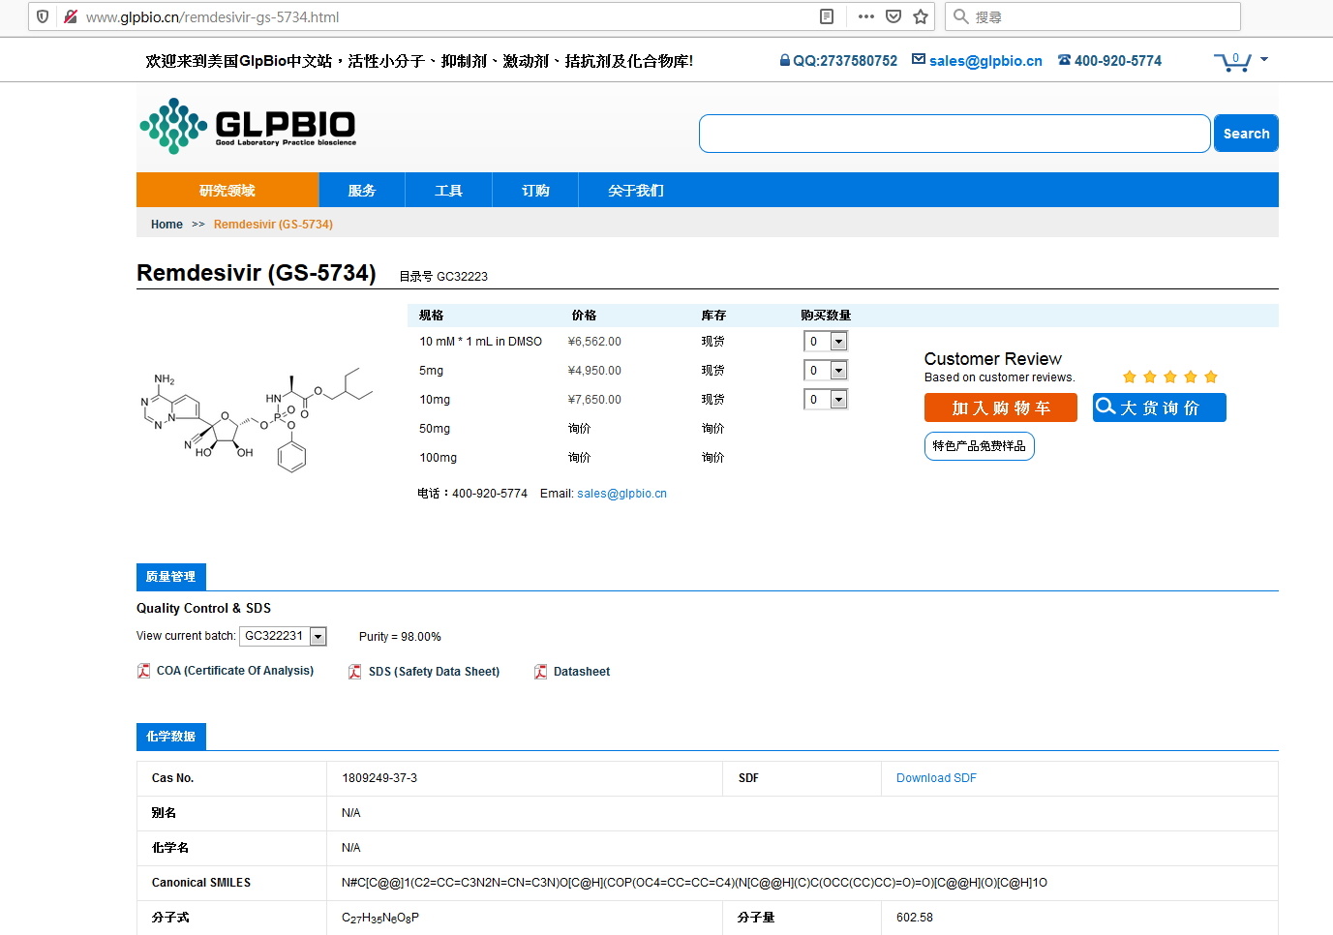The width and height of the screenshot is (1333, 935).
Task: Click the ¥6,562.00 price
Action: [x=594, y=342]
